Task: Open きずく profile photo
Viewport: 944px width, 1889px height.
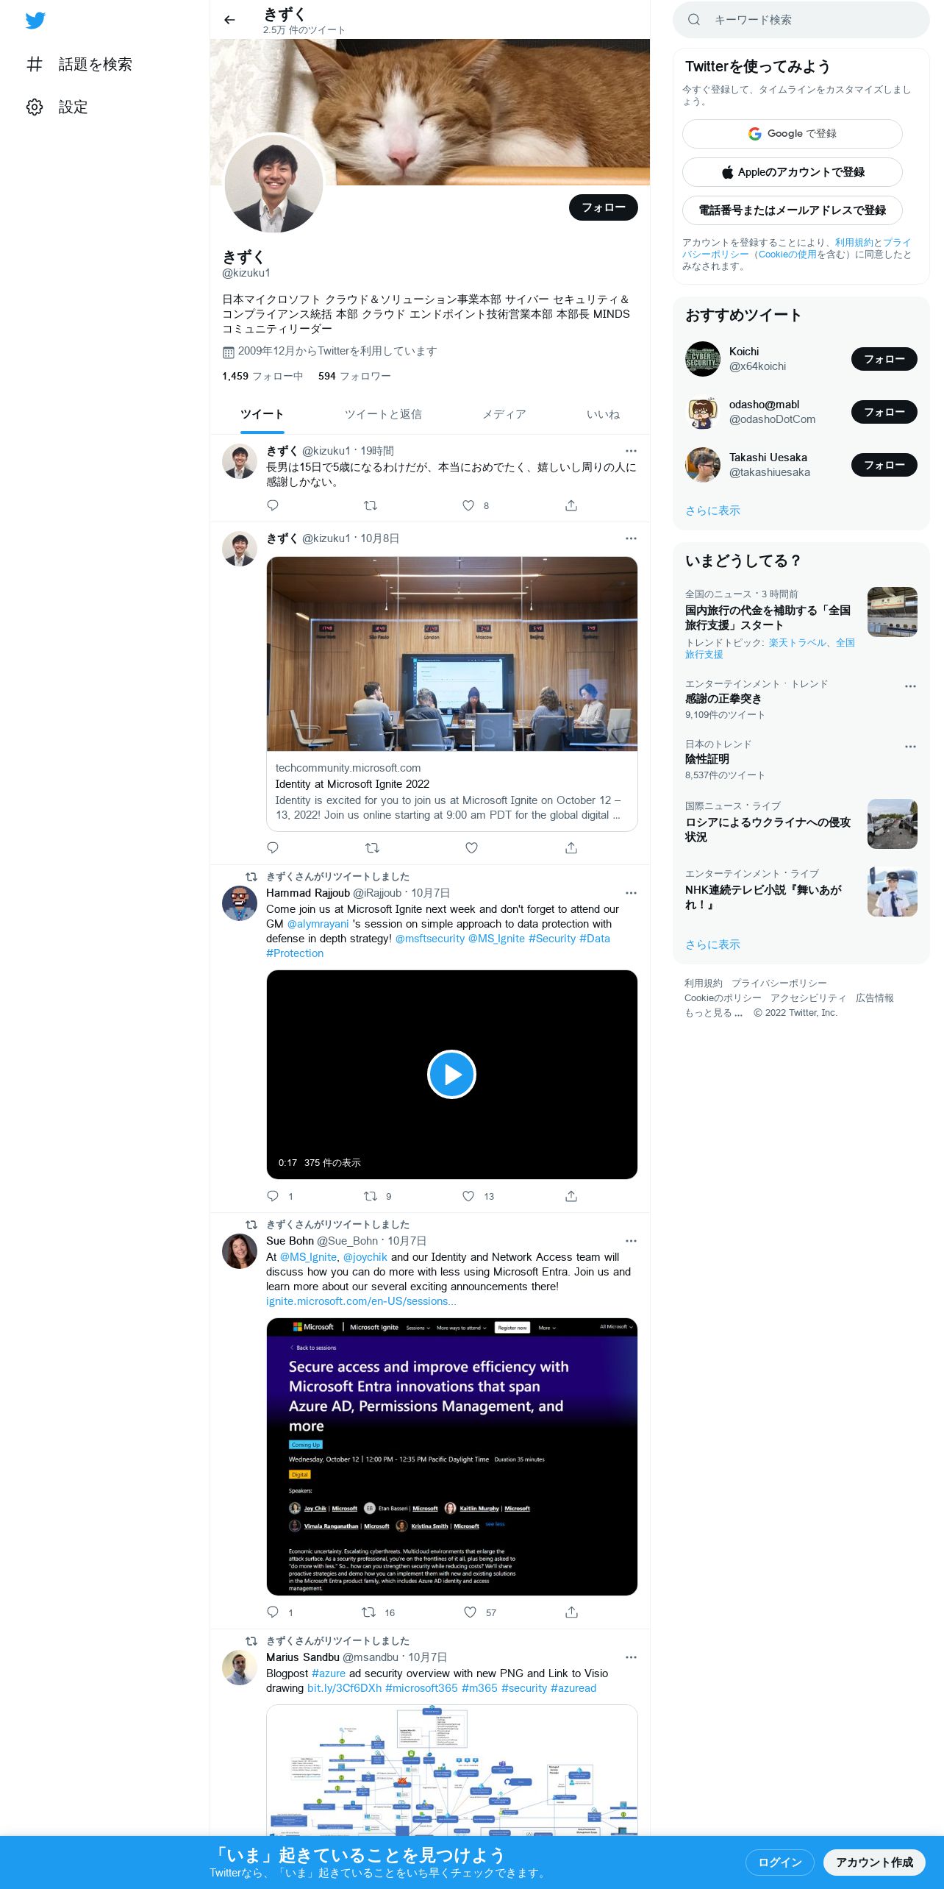Action: [273, 184]
